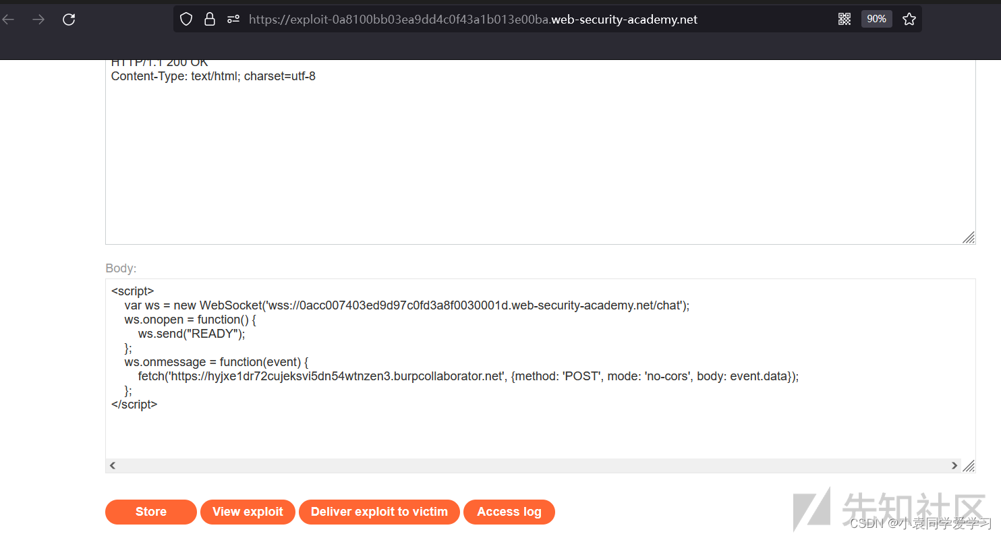Viewport: 1001px width, 536px height.
Task: Click the resize handle of the Head textarea
Action: click(968, 237)
